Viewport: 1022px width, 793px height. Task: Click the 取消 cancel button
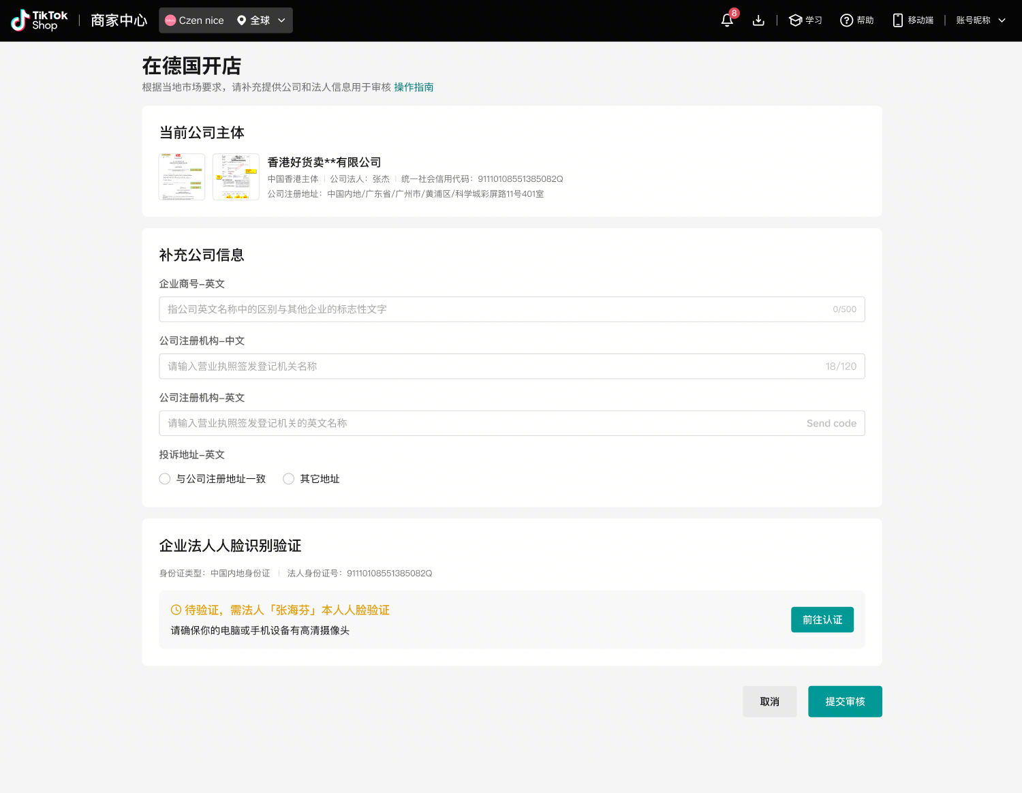769,702
